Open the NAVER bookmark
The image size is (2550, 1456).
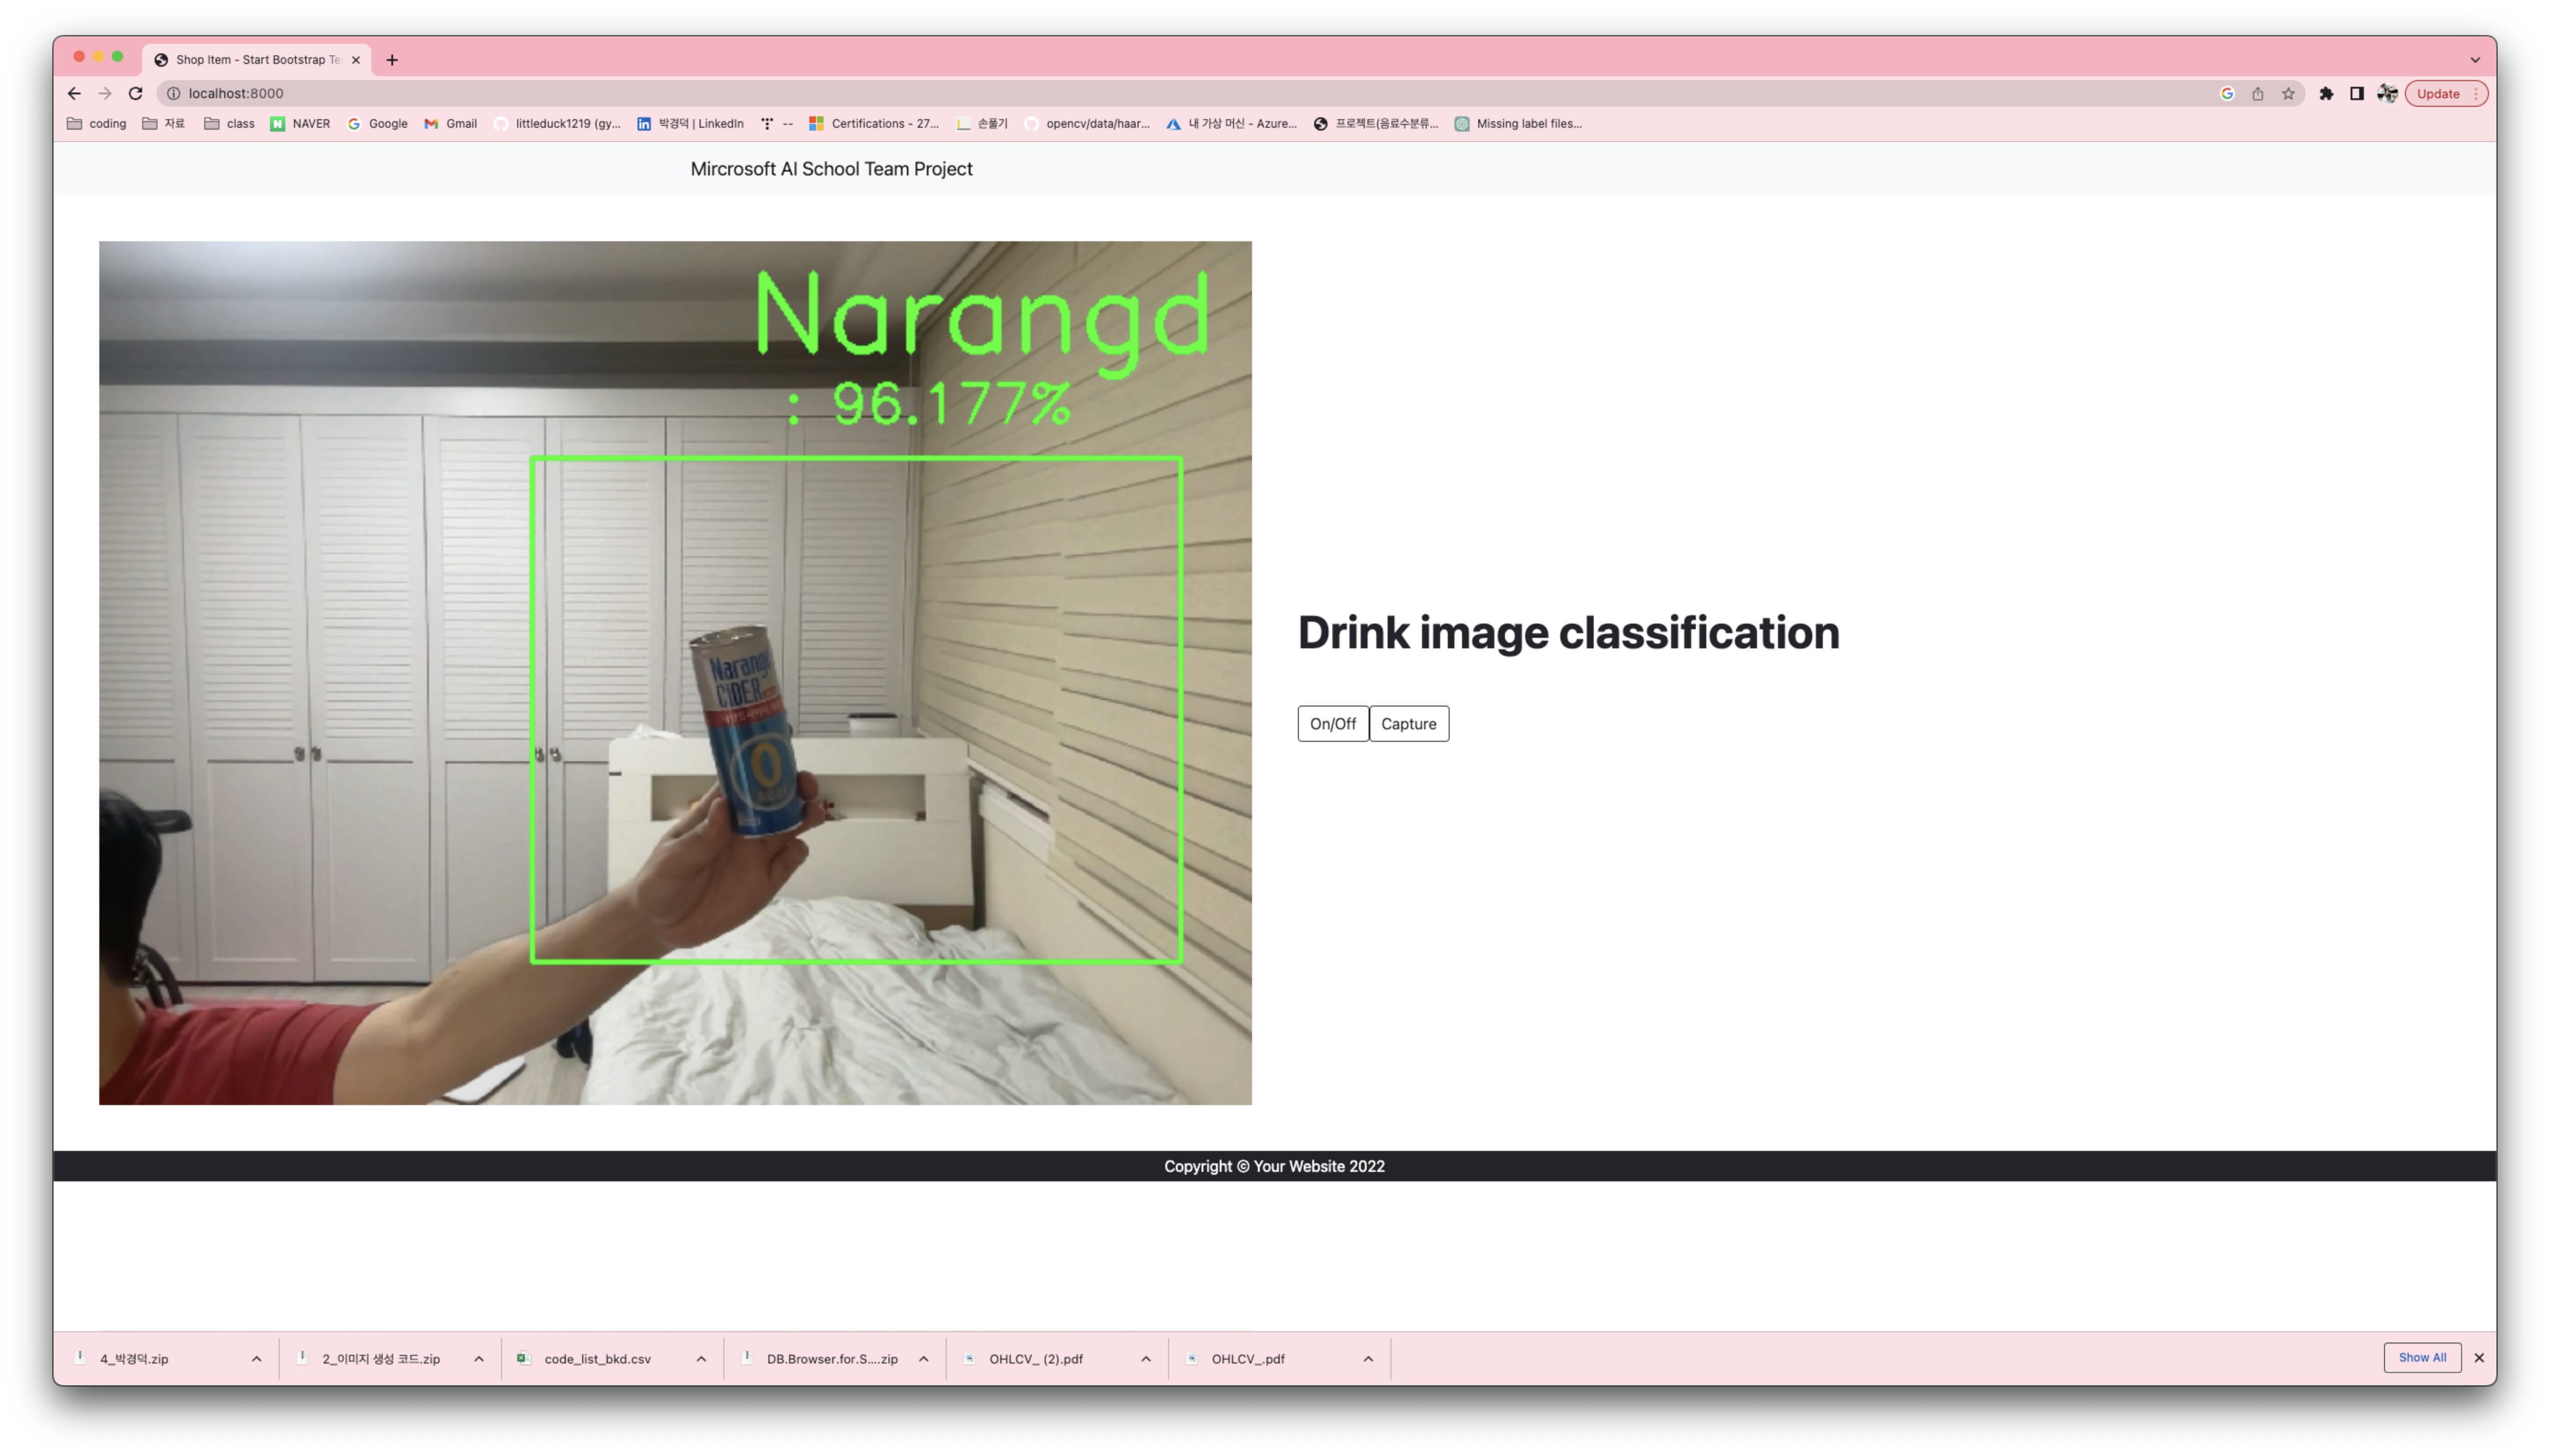point(300,124)
